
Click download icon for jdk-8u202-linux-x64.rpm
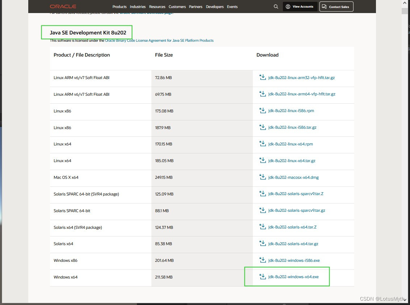(x=263, y=144)
